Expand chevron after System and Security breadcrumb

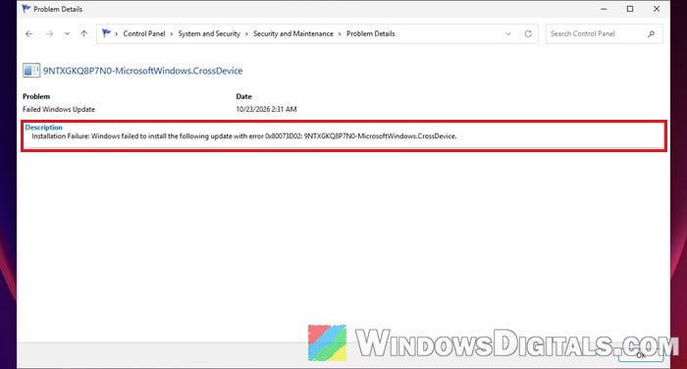tap(246, 33)
